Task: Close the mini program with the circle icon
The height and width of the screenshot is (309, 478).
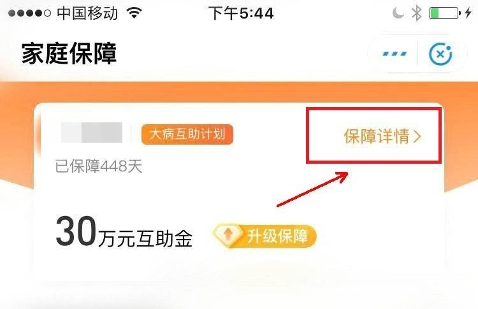Action: coord(440,54)
